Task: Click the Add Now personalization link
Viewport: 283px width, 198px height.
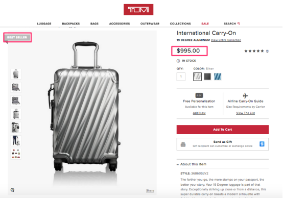Action: point(199,113)
